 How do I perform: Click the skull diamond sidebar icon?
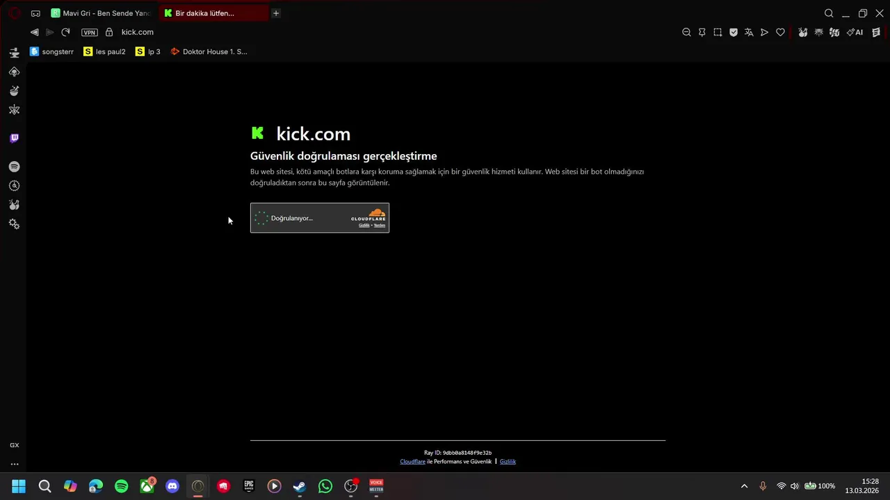coord(14,72)
